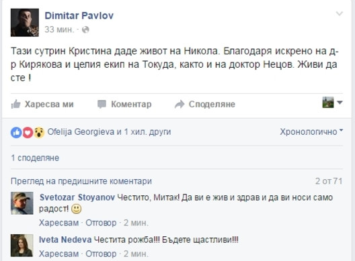This screenshot has width=355, height=261.
Task: Click Iveta Nedeva's avatar thumbnail
Action: pos(22,246)
